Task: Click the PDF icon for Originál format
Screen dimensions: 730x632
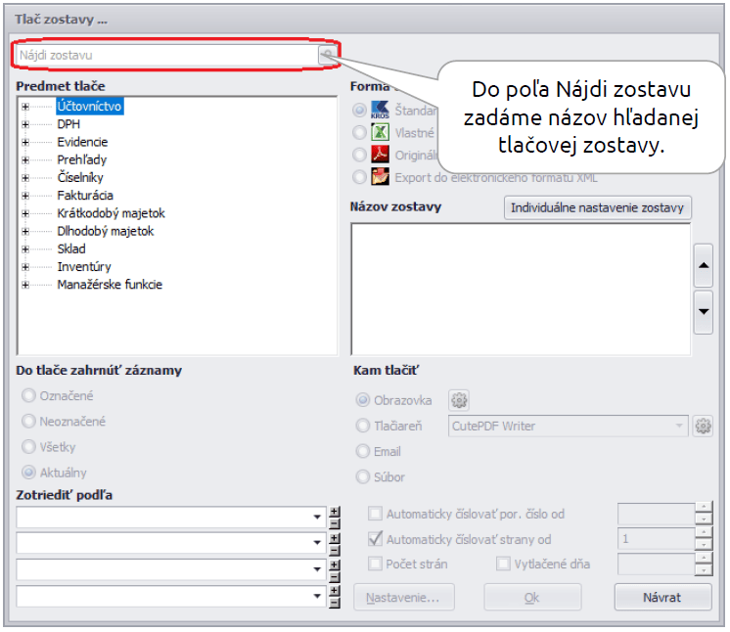Action: pyautogui.click(x=381, y=155)
